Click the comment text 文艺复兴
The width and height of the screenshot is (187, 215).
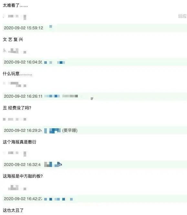(x=13, y=40)
